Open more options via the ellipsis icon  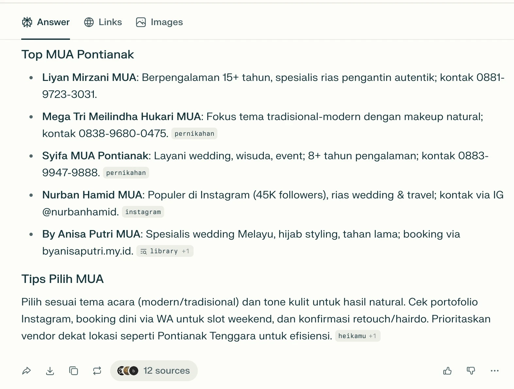point(495,371)
